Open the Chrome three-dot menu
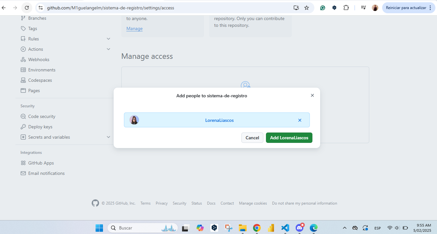Screen dimensions: 437x234 point(430,8)
